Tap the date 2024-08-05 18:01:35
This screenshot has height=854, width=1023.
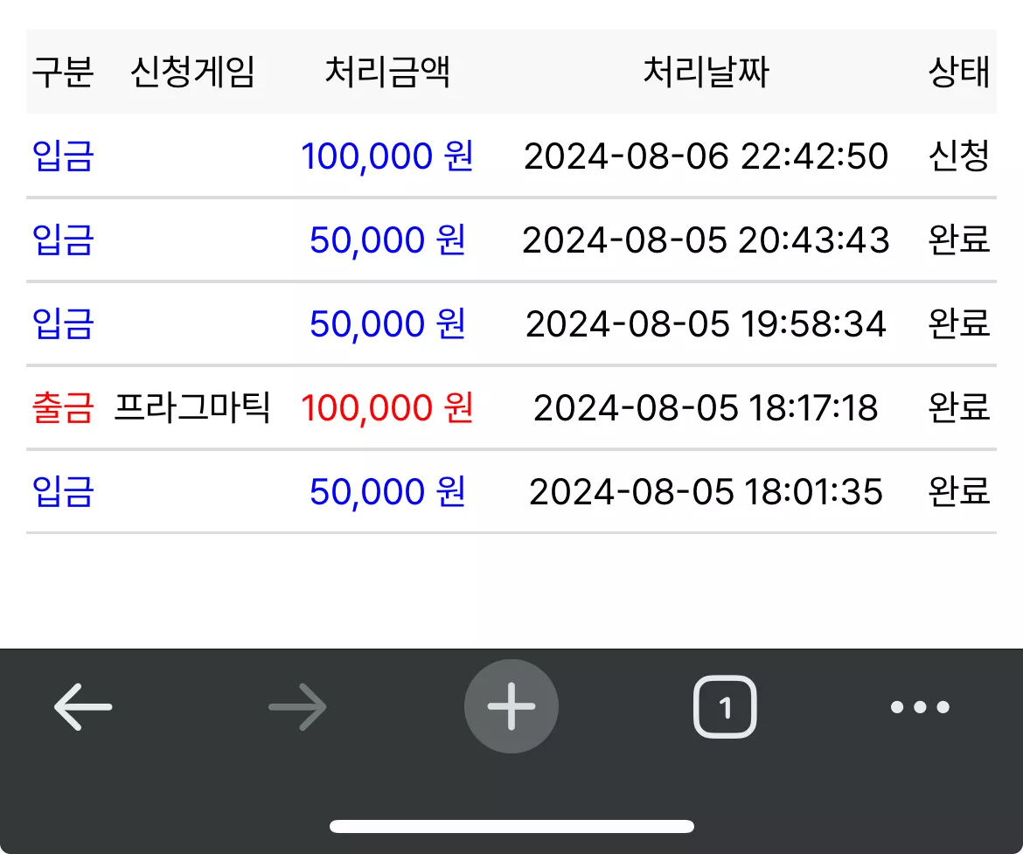pyautogui.click(x=706, y=492)
